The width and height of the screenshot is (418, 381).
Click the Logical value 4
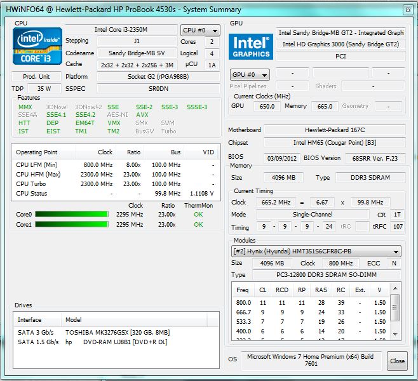[x=212, y=53]
